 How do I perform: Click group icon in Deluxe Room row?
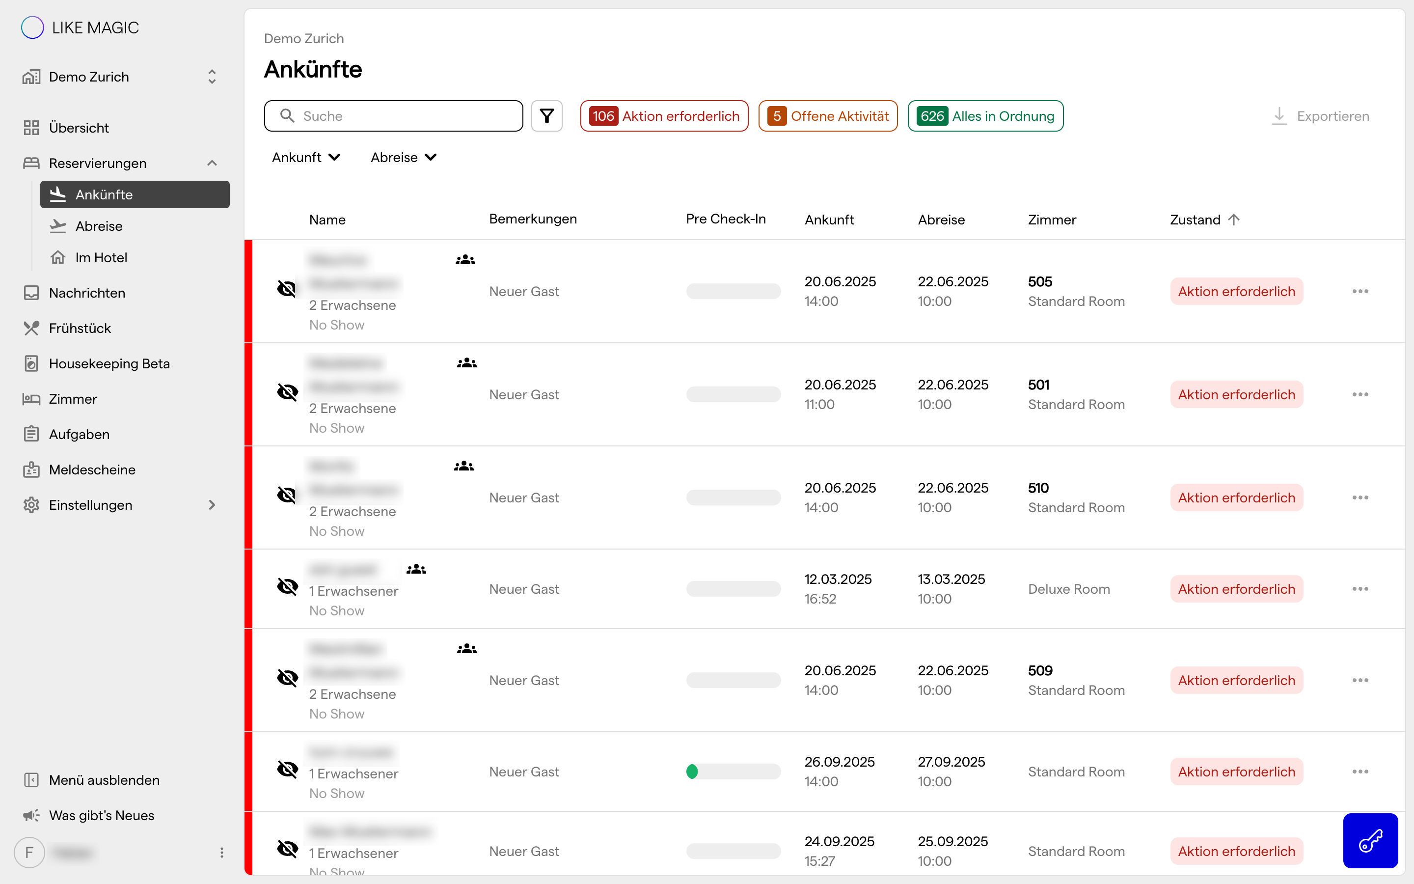coord(416,569)
